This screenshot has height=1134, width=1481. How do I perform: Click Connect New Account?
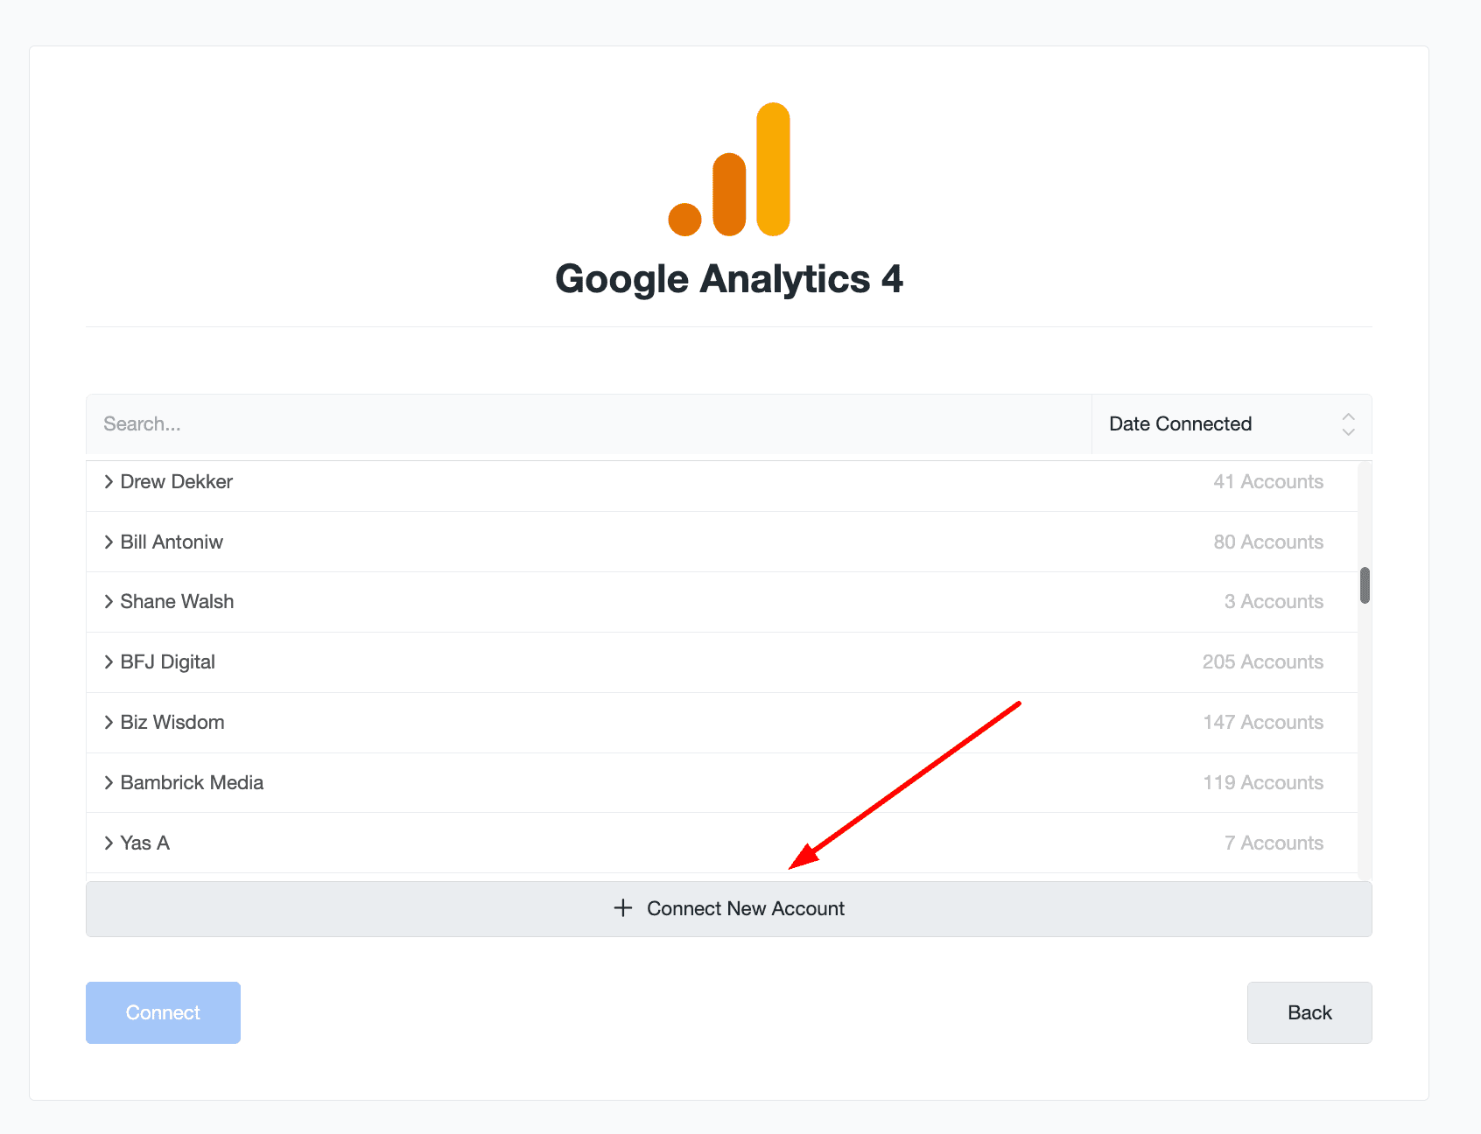click(x=728, y=908)
